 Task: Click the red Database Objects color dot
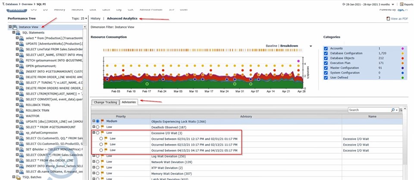click(403, 58)
